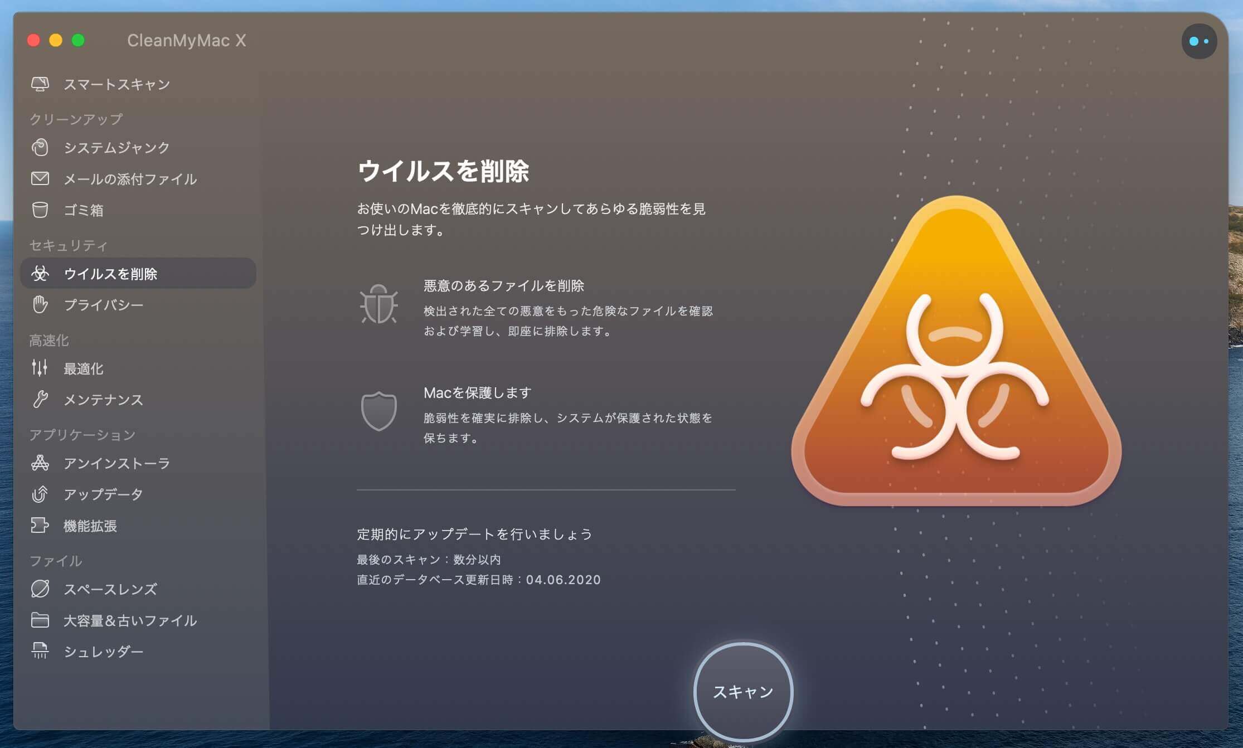Open assistant dots button at top right
The image size is (1243, 748).
pyautogui.click(x=1198, y=41)
